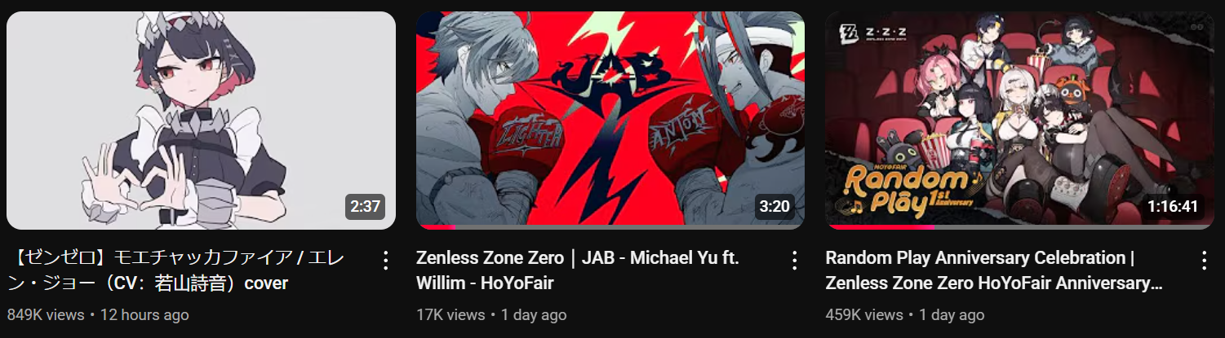Image resolution: width=1225 pixels, height=338 pixels.
Task: Click the 2:37 duration badge
Action: click(365, 206)
